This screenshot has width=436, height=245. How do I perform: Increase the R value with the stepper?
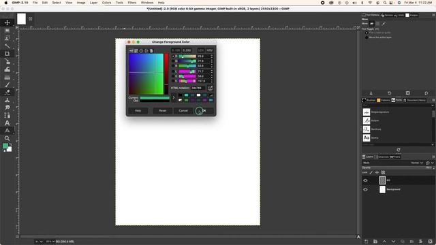(x=212, y=55)
